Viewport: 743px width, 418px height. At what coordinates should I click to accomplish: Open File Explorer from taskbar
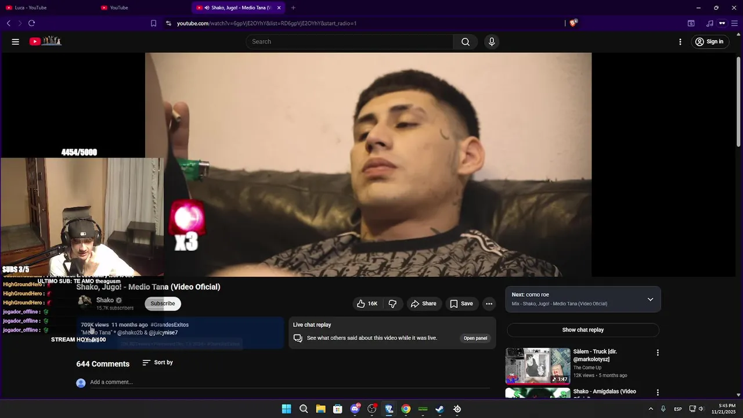[320, 409]
